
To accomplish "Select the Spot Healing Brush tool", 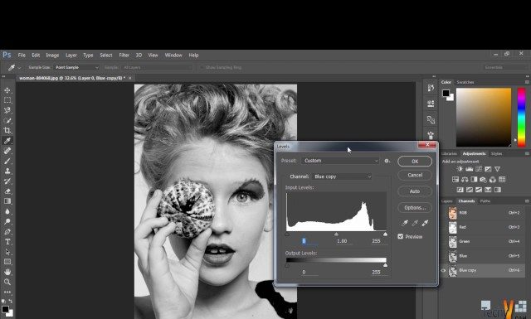I will coord(7,151).
